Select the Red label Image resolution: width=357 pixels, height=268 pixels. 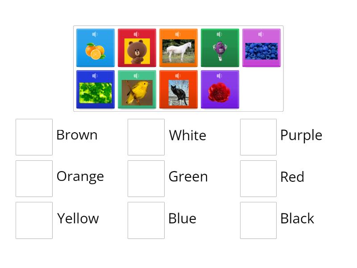tap(292, 177)
